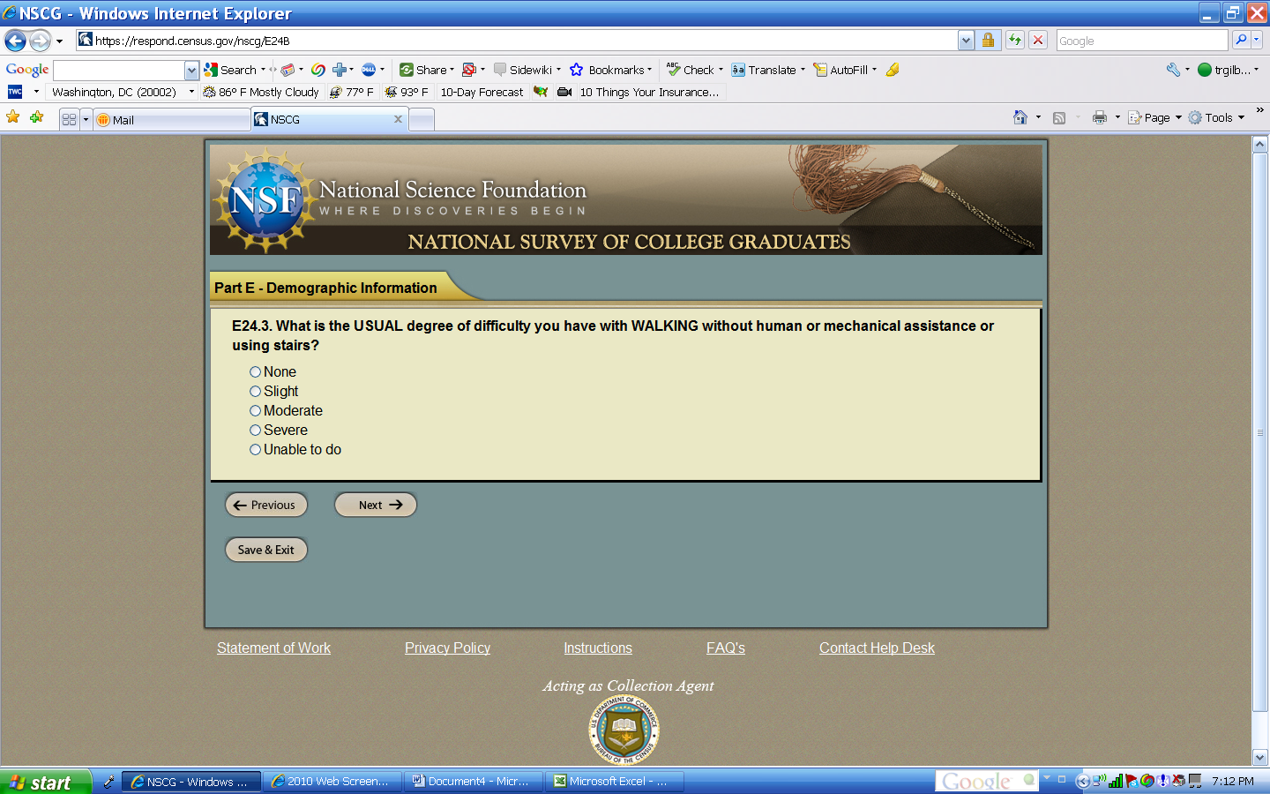Click the Refresh page icon
The width and height of the screenshot is (1270, 794).
[1015, 40]
